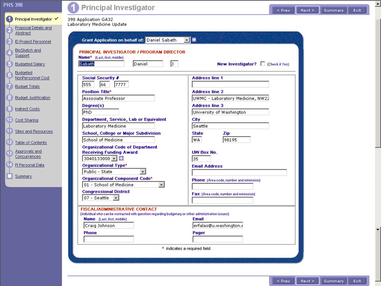Viewport: 381px width, 286px height.
Task: Open Approvals and Concurrences link
Action: [28, 154]
